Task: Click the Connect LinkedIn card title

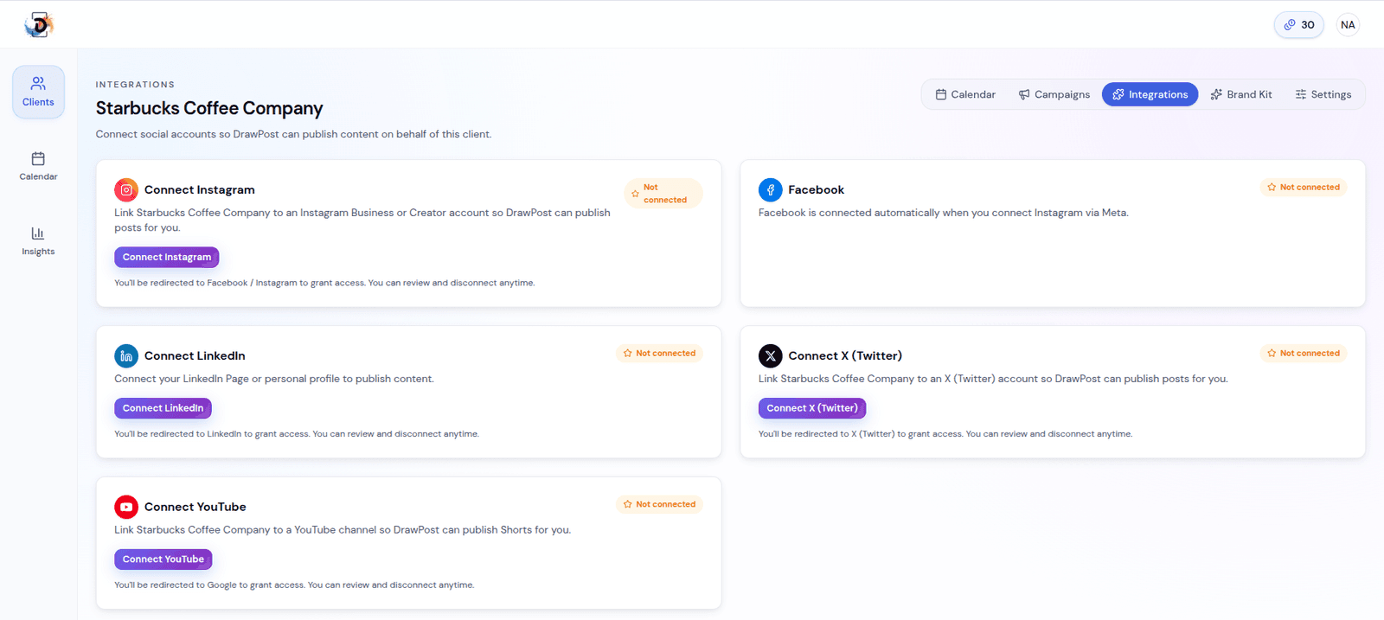Action: (x=195, y=355)
